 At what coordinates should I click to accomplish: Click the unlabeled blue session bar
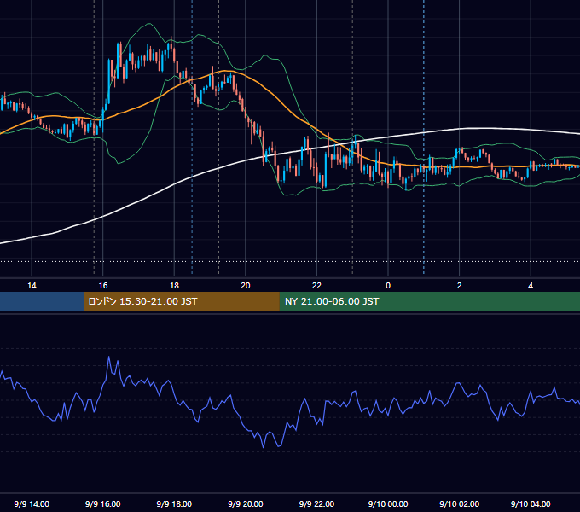pos(42,301)
